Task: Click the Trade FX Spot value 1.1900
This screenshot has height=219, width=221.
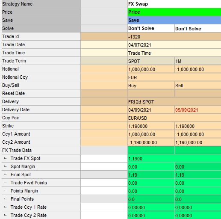Action: pyautogui.click(x=174, y=159)
